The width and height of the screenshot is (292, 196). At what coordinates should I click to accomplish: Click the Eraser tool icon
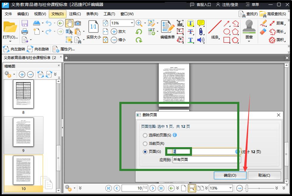click(263, 32)
